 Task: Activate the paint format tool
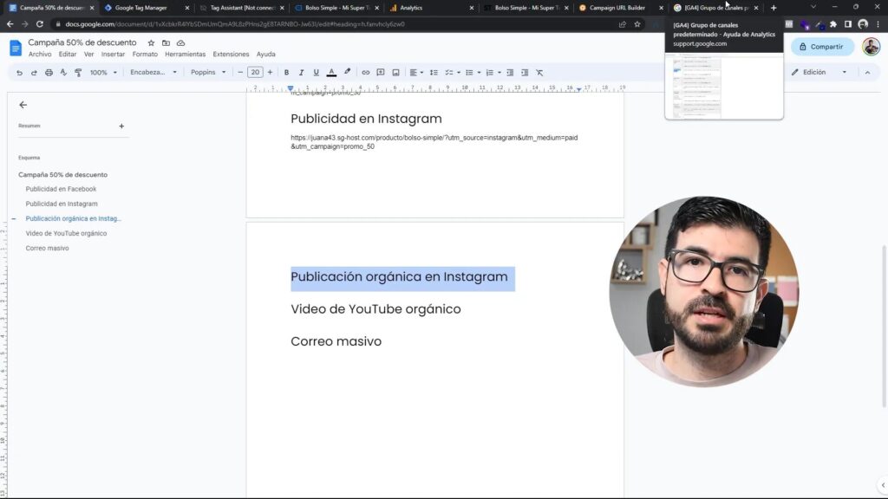point(78,73)
